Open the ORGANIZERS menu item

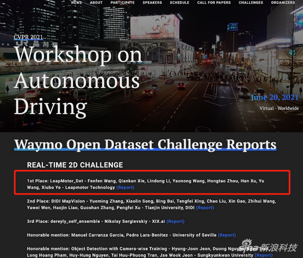click(283, 2)
